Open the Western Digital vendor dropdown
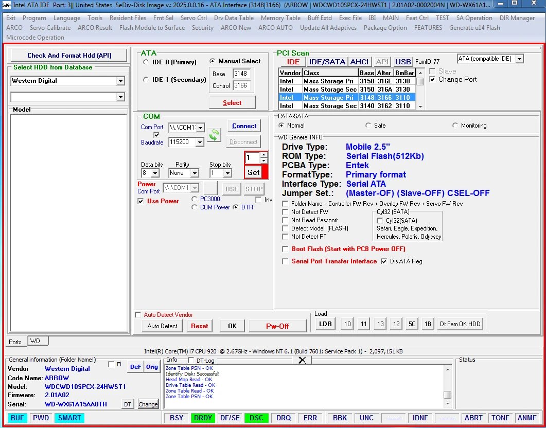This screenshot has width=546, height=428. pos(120,81)
